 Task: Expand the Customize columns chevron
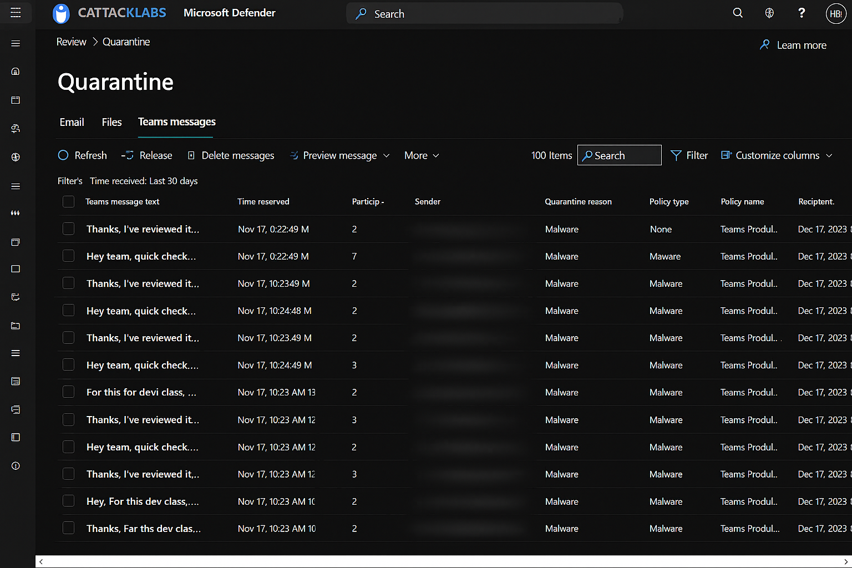click(x=829, y=155)
